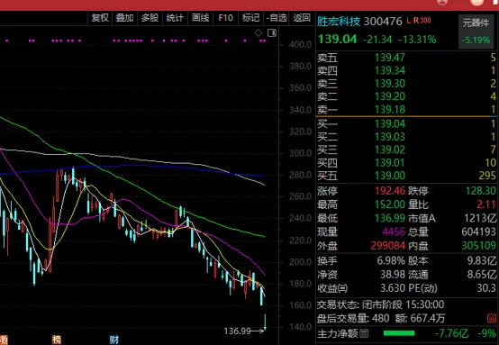499x345 pixels.
Task: Click the 市值A value 1213亿
Action: 480,218
